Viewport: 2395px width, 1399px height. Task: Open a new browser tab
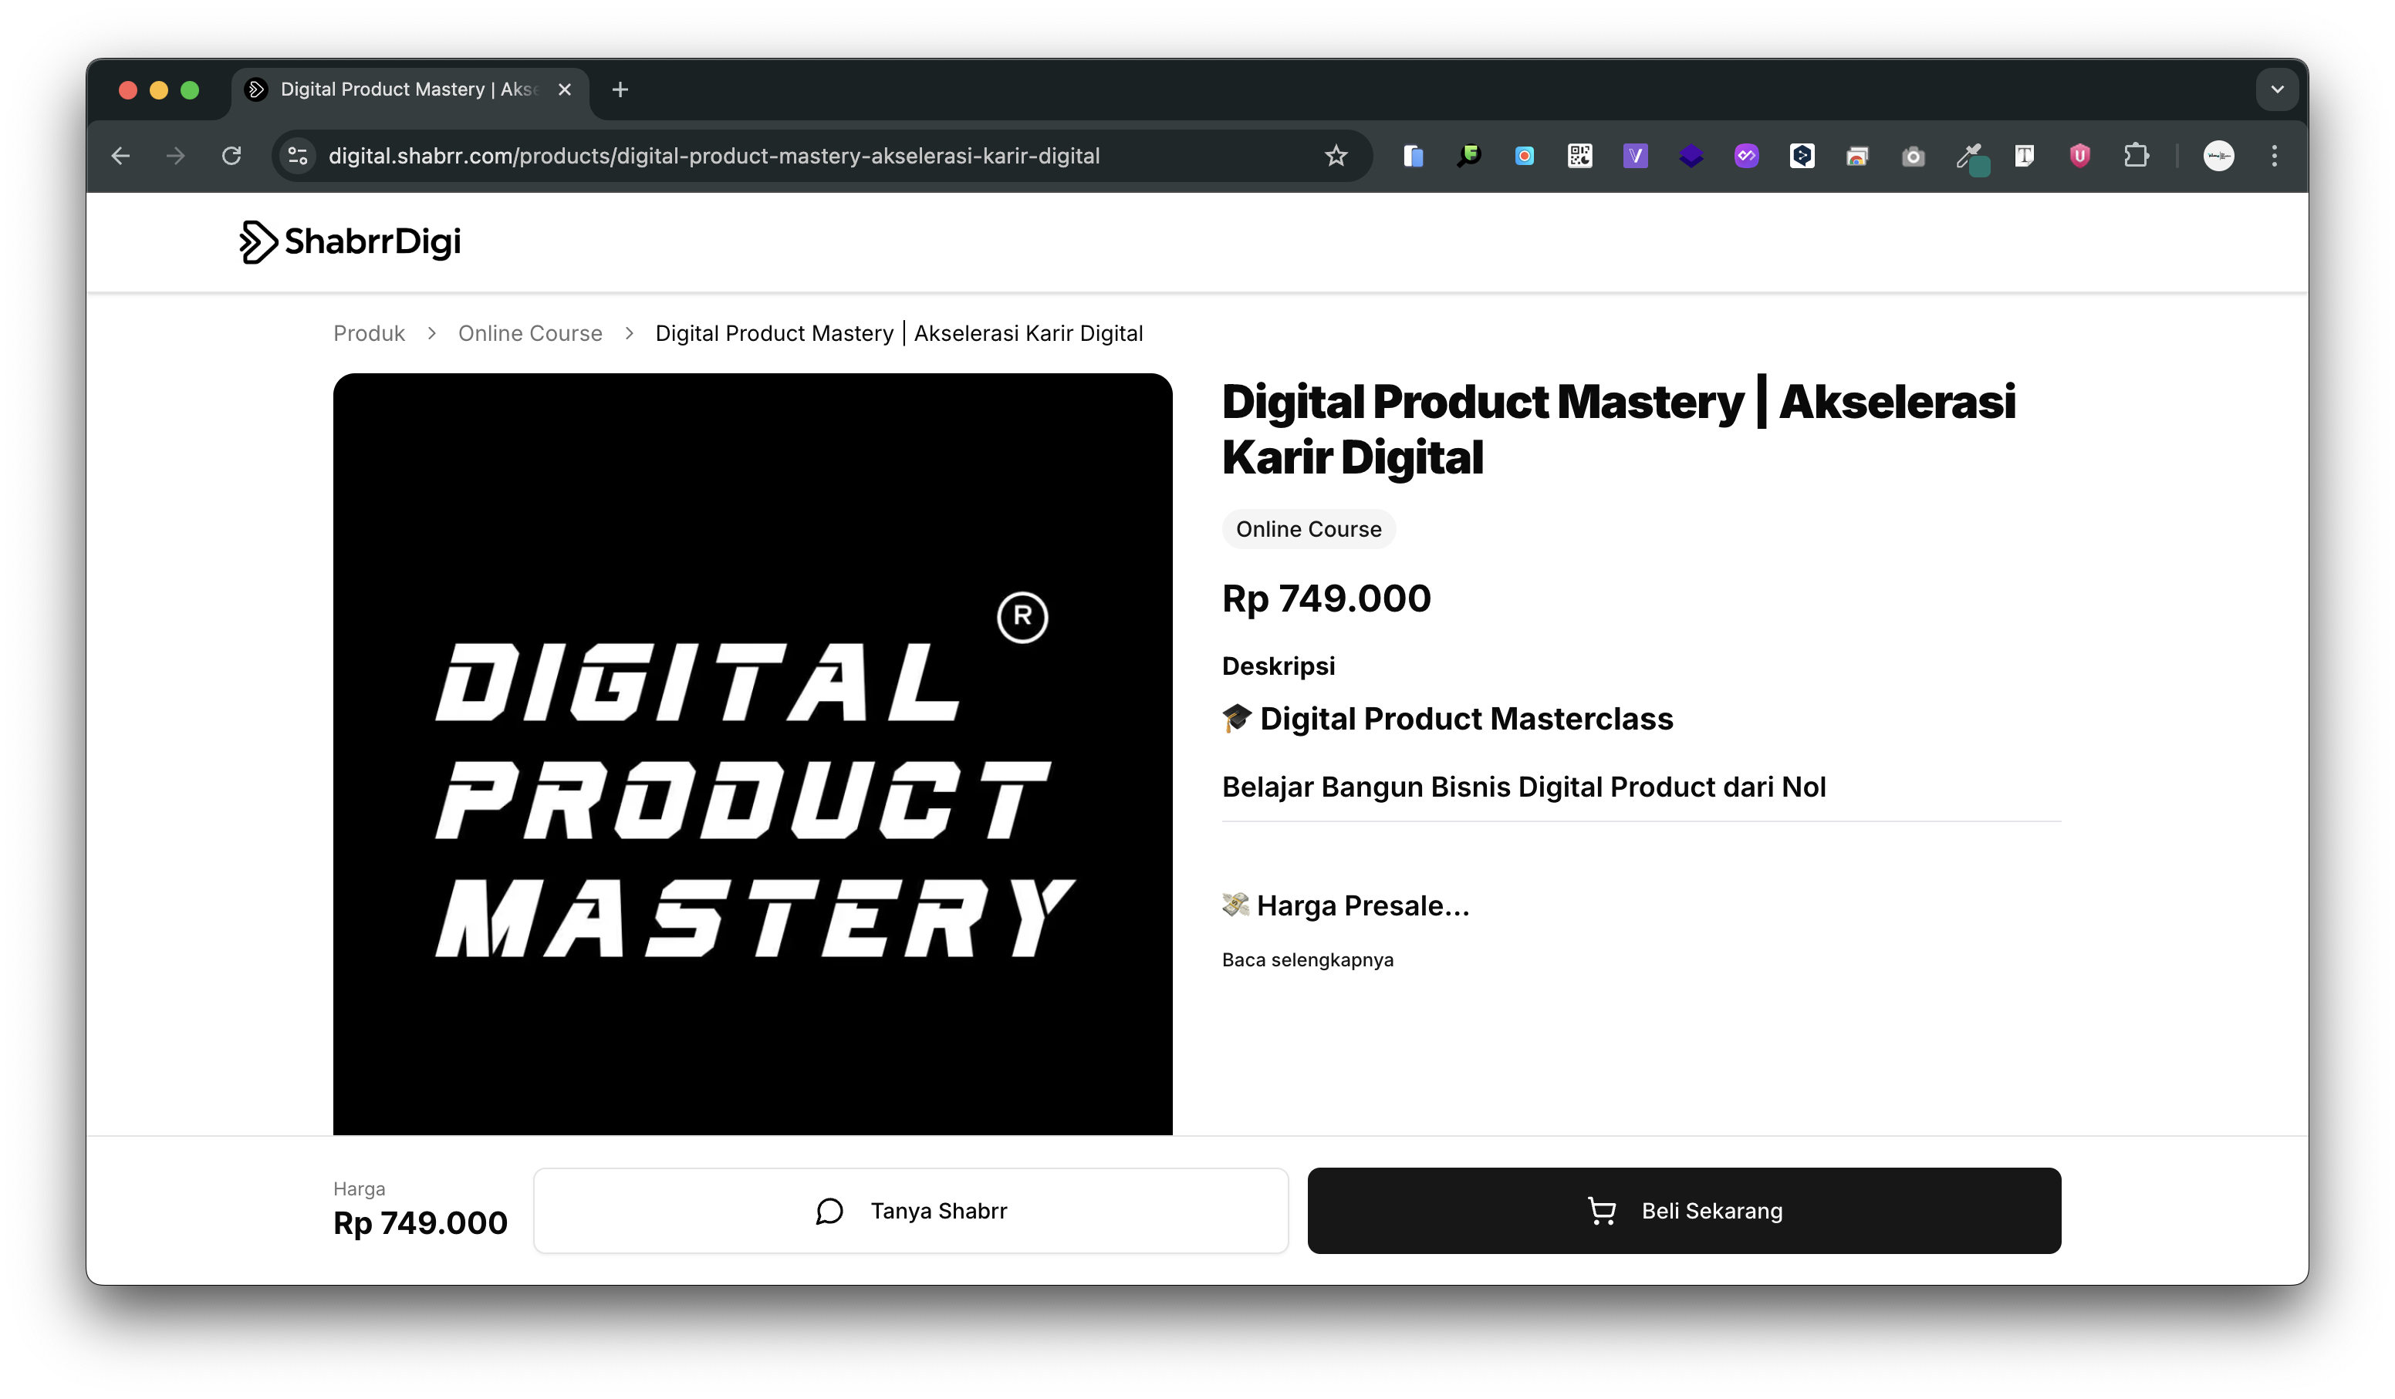click(620, 89)
